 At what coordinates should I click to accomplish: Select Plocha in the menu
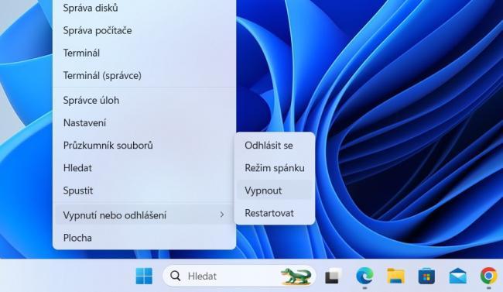(145, 238)
